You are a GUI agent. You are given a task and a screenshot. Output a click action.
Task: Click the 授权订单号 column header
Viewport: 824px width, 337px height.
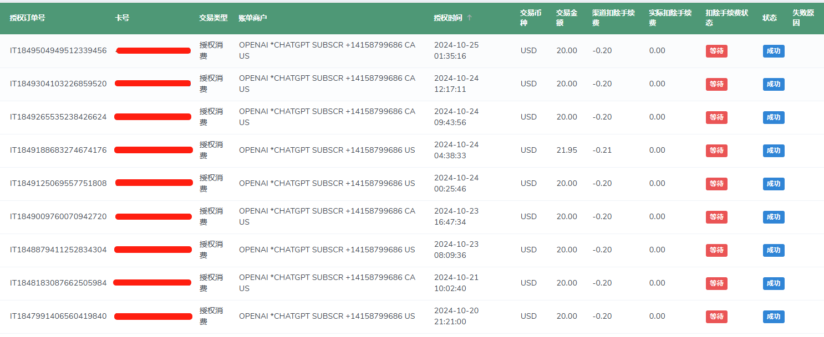(27, 18)
